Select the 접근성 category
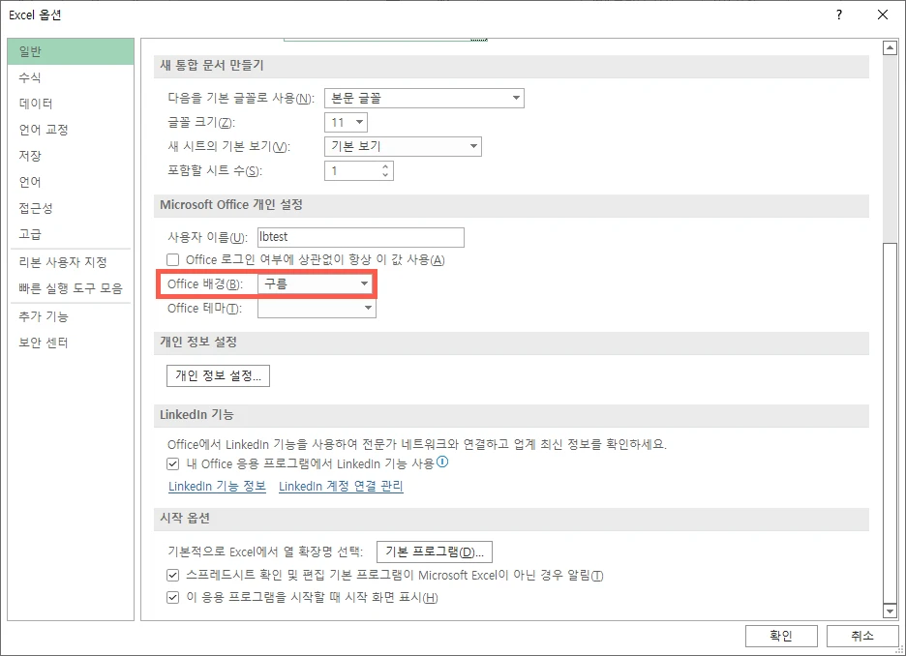Viewport: 906px width, 656px height. (x=71, y=208)
